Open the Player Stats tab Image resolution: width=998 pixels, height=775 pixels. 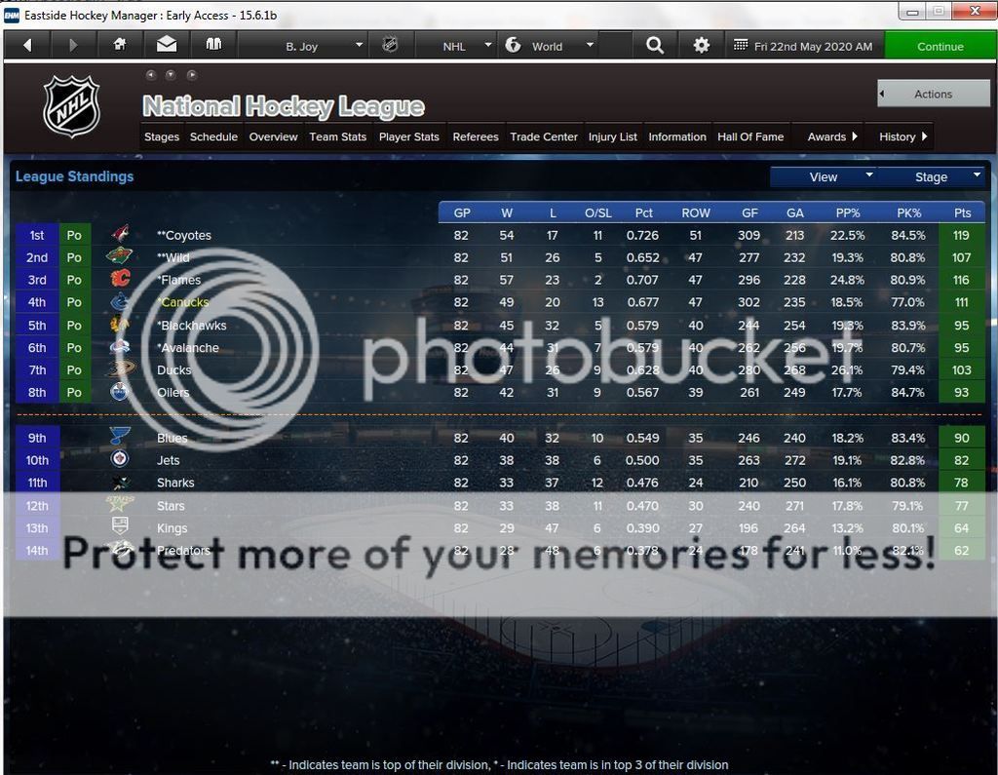[x=408, y=136]
